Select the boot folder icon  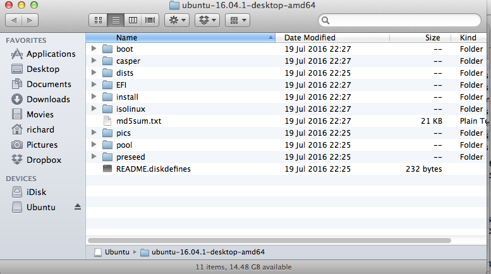click(x=107, y=49)
